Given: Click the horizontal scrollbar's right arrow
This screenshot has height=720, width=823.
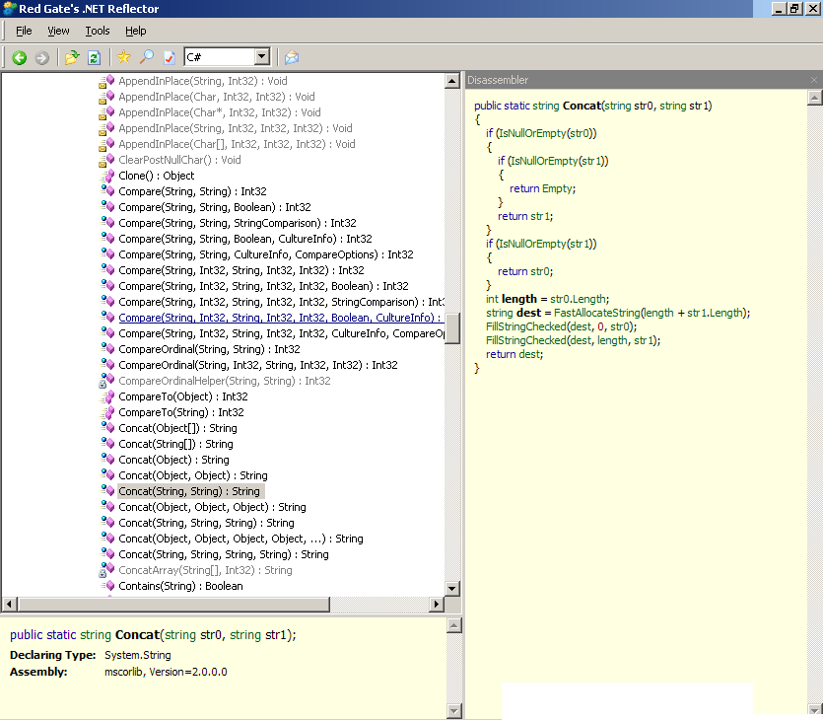Looking at the screenshot, I should pos(437,605).
